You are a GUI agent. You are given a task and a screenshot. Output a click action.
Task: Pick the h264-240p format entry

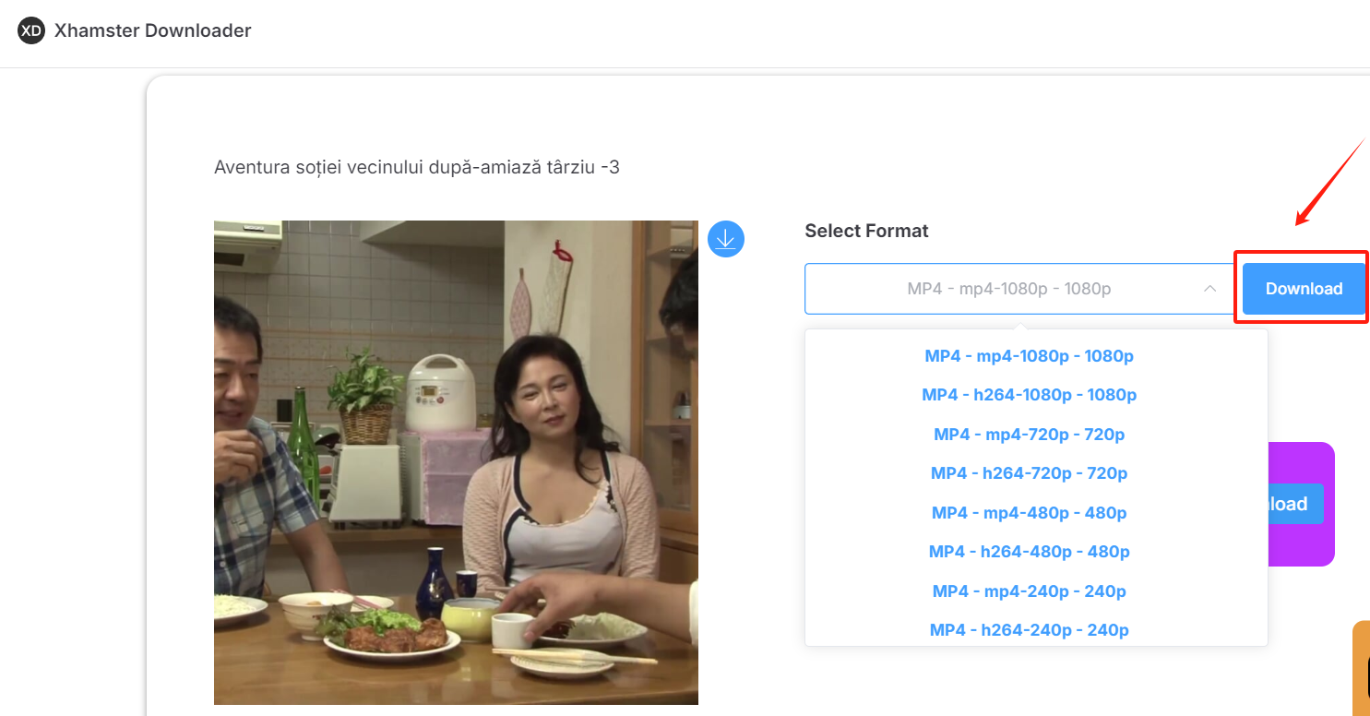click(1030, 629)
